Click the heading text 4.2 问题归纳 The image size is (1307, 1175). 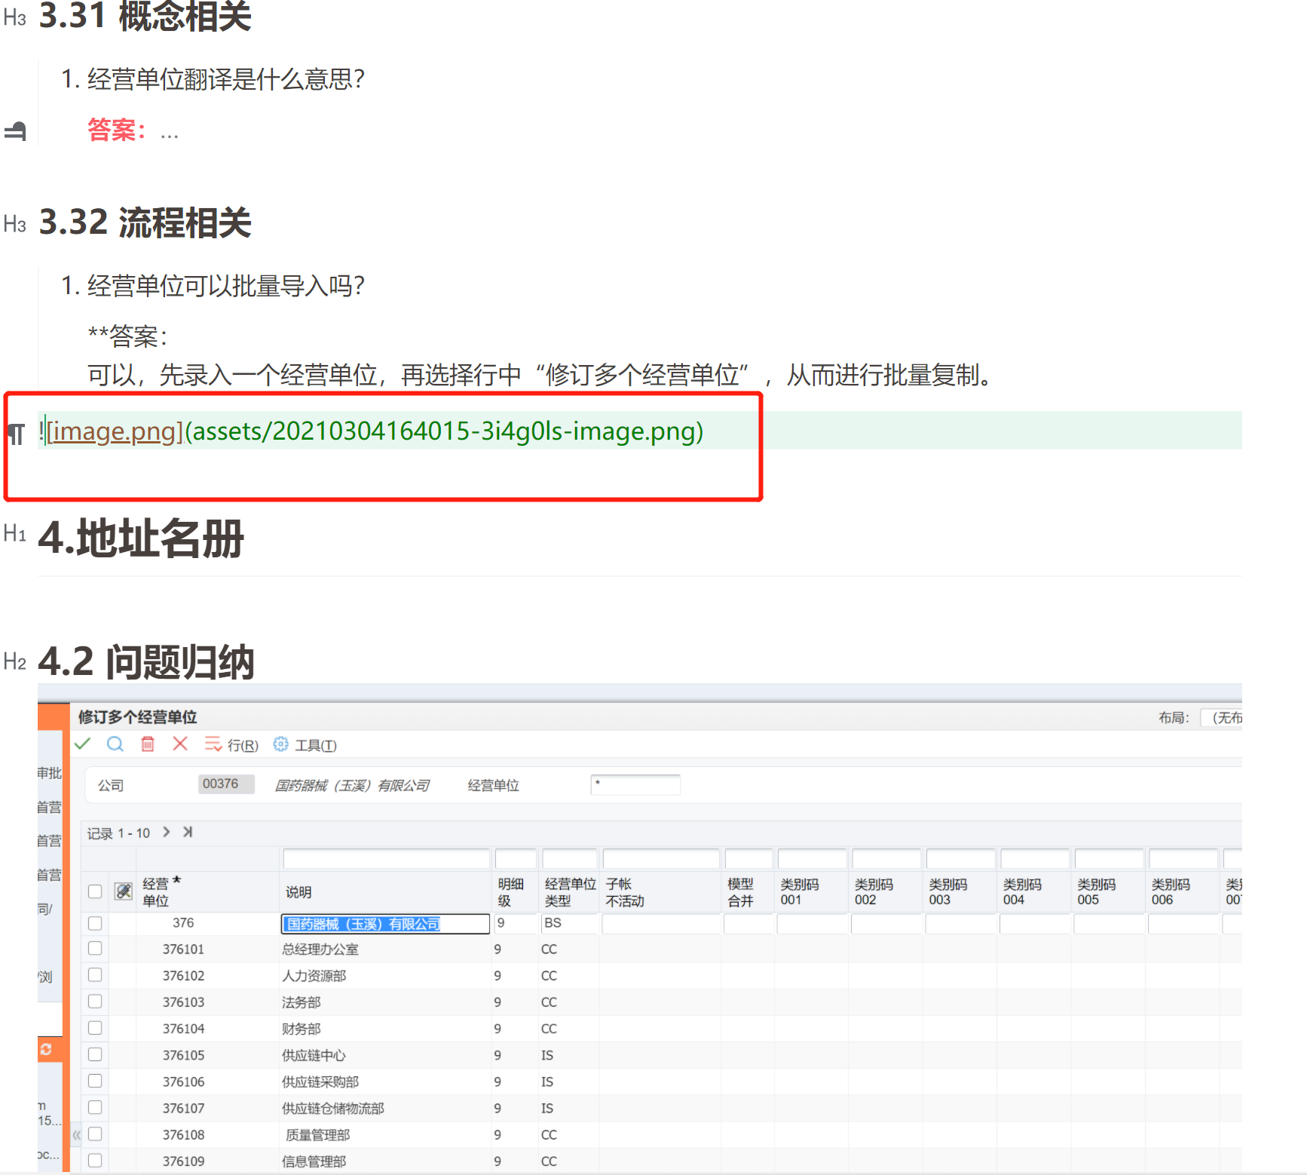[x=146, y=662]
